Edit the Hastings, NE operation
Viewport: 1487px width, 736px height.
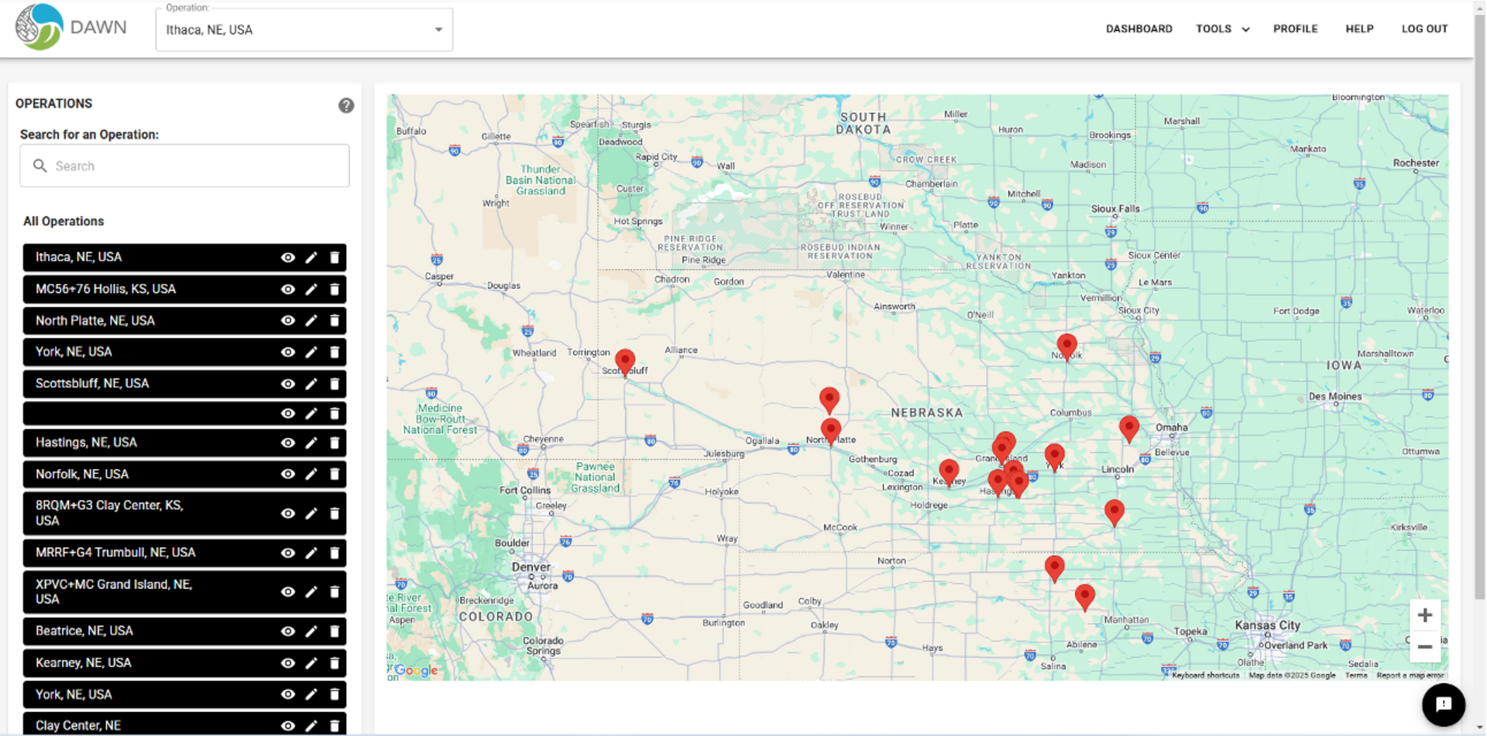[311, 443]
